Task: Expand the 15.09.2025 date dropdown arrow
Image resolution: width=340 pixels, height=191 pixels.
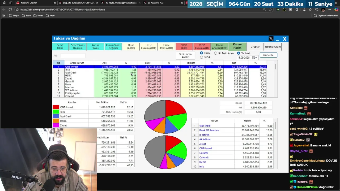Action: pyautogui.click(x=256, y=58)
